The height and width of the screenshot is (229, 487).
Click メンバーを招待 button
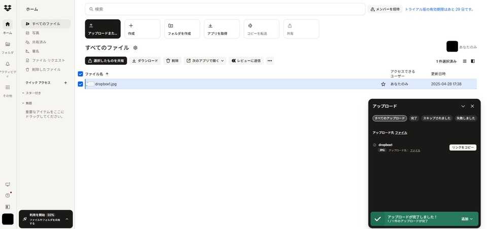385,9
